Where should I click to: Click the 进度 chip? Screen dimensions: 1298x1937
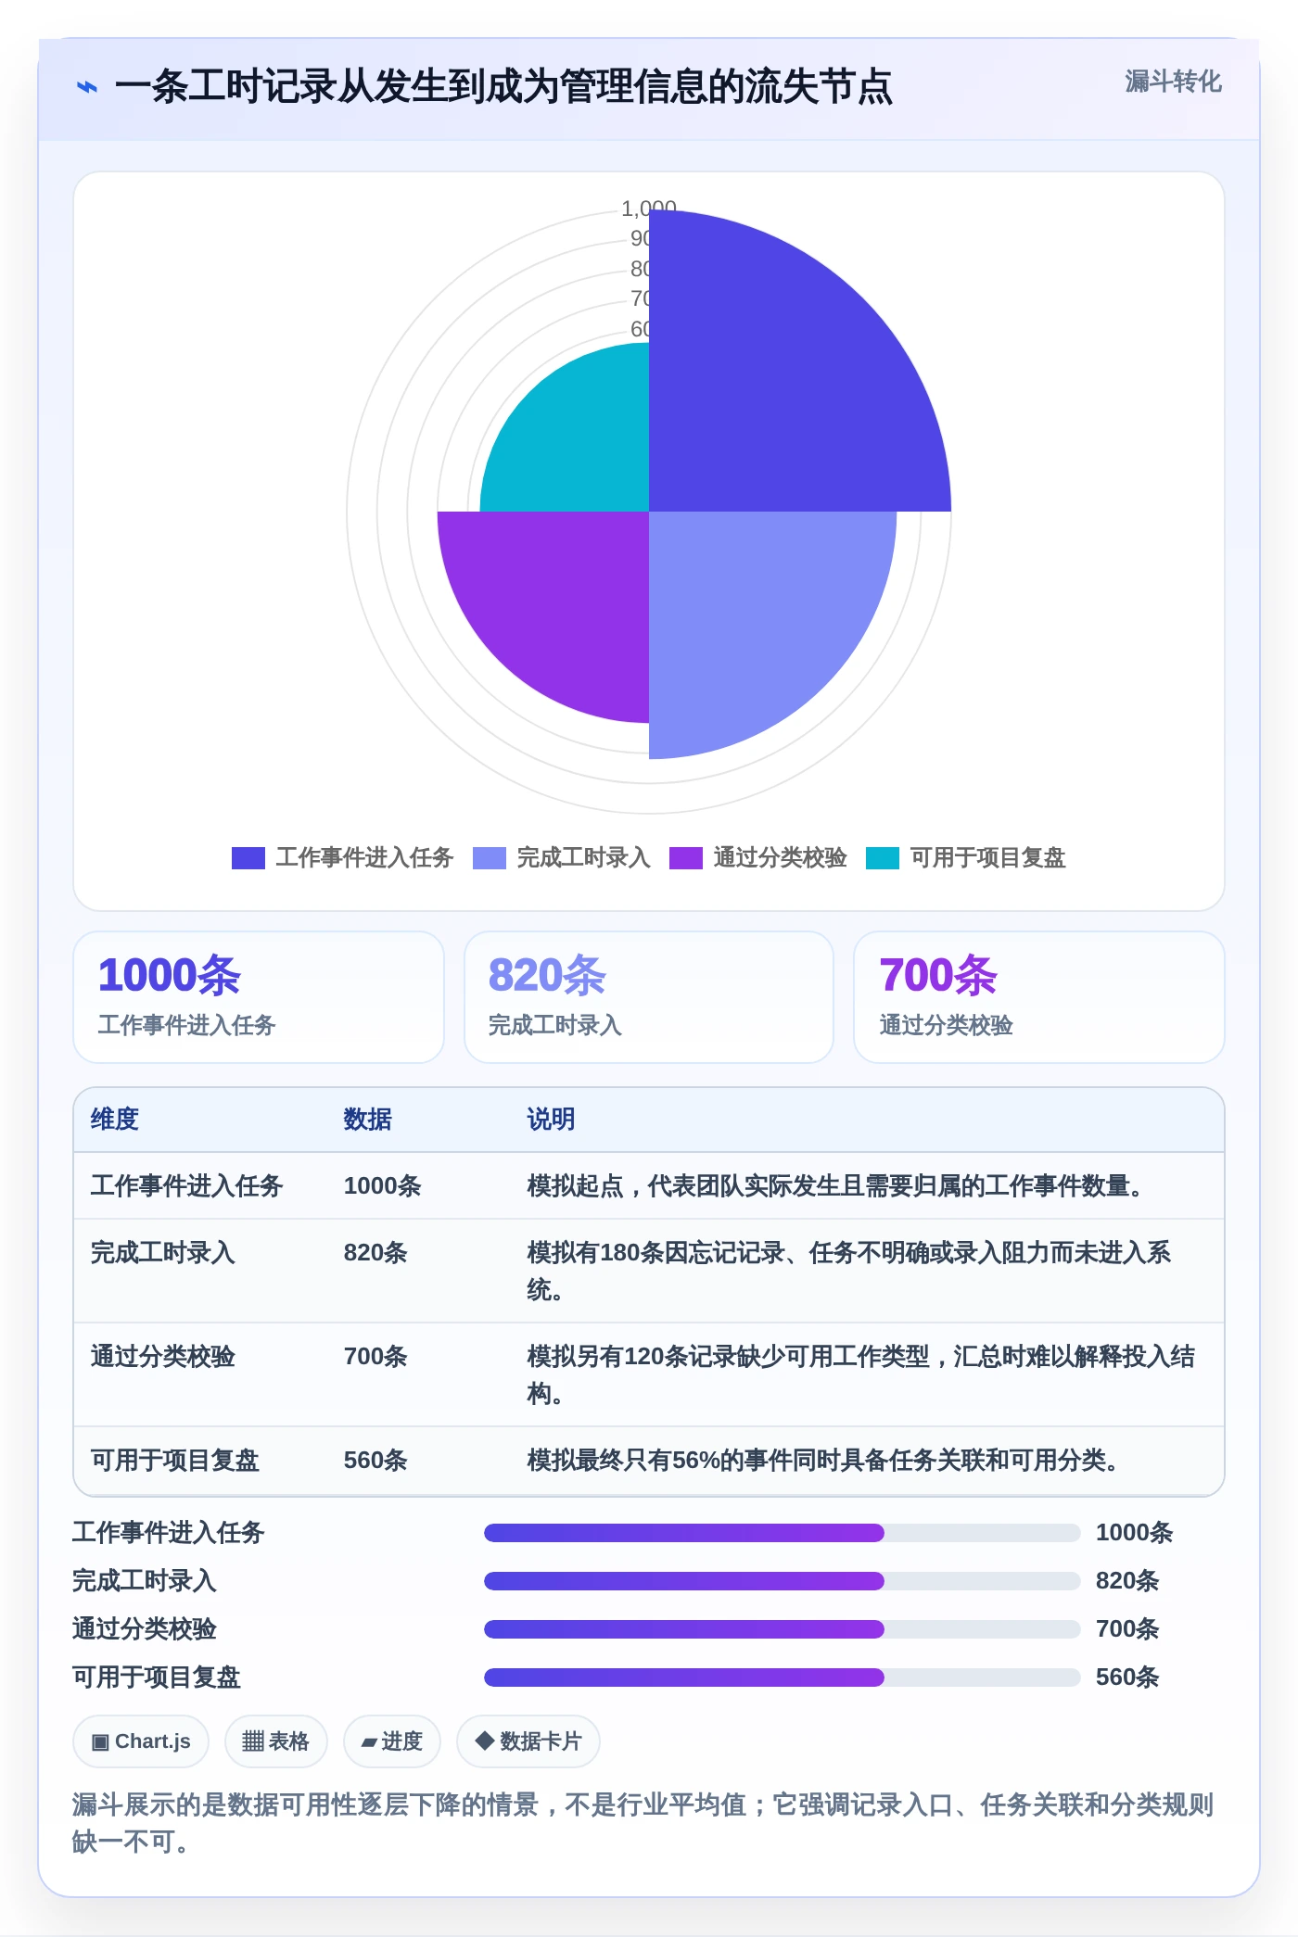[x=392, y=1741]
